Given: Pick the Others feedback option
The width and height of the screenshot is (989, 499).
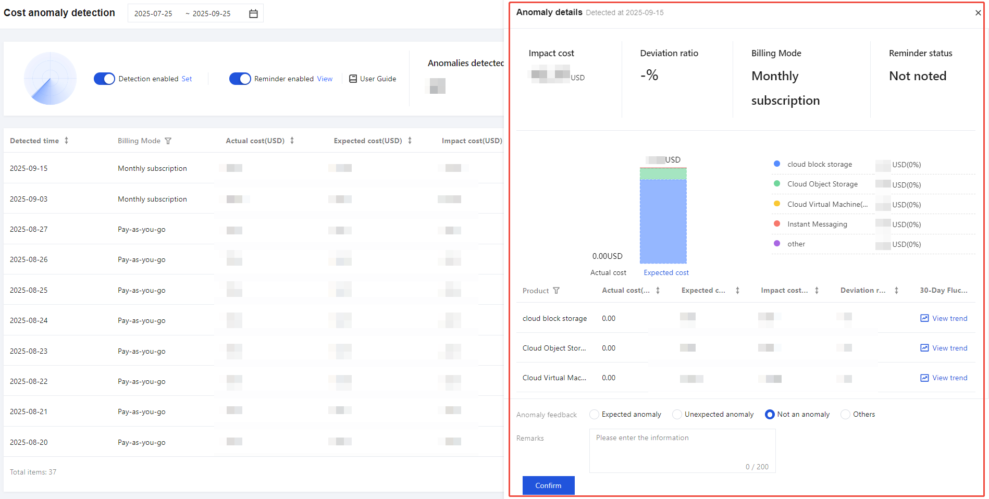Looking at the screenshot, I should [x=845, y=415].
